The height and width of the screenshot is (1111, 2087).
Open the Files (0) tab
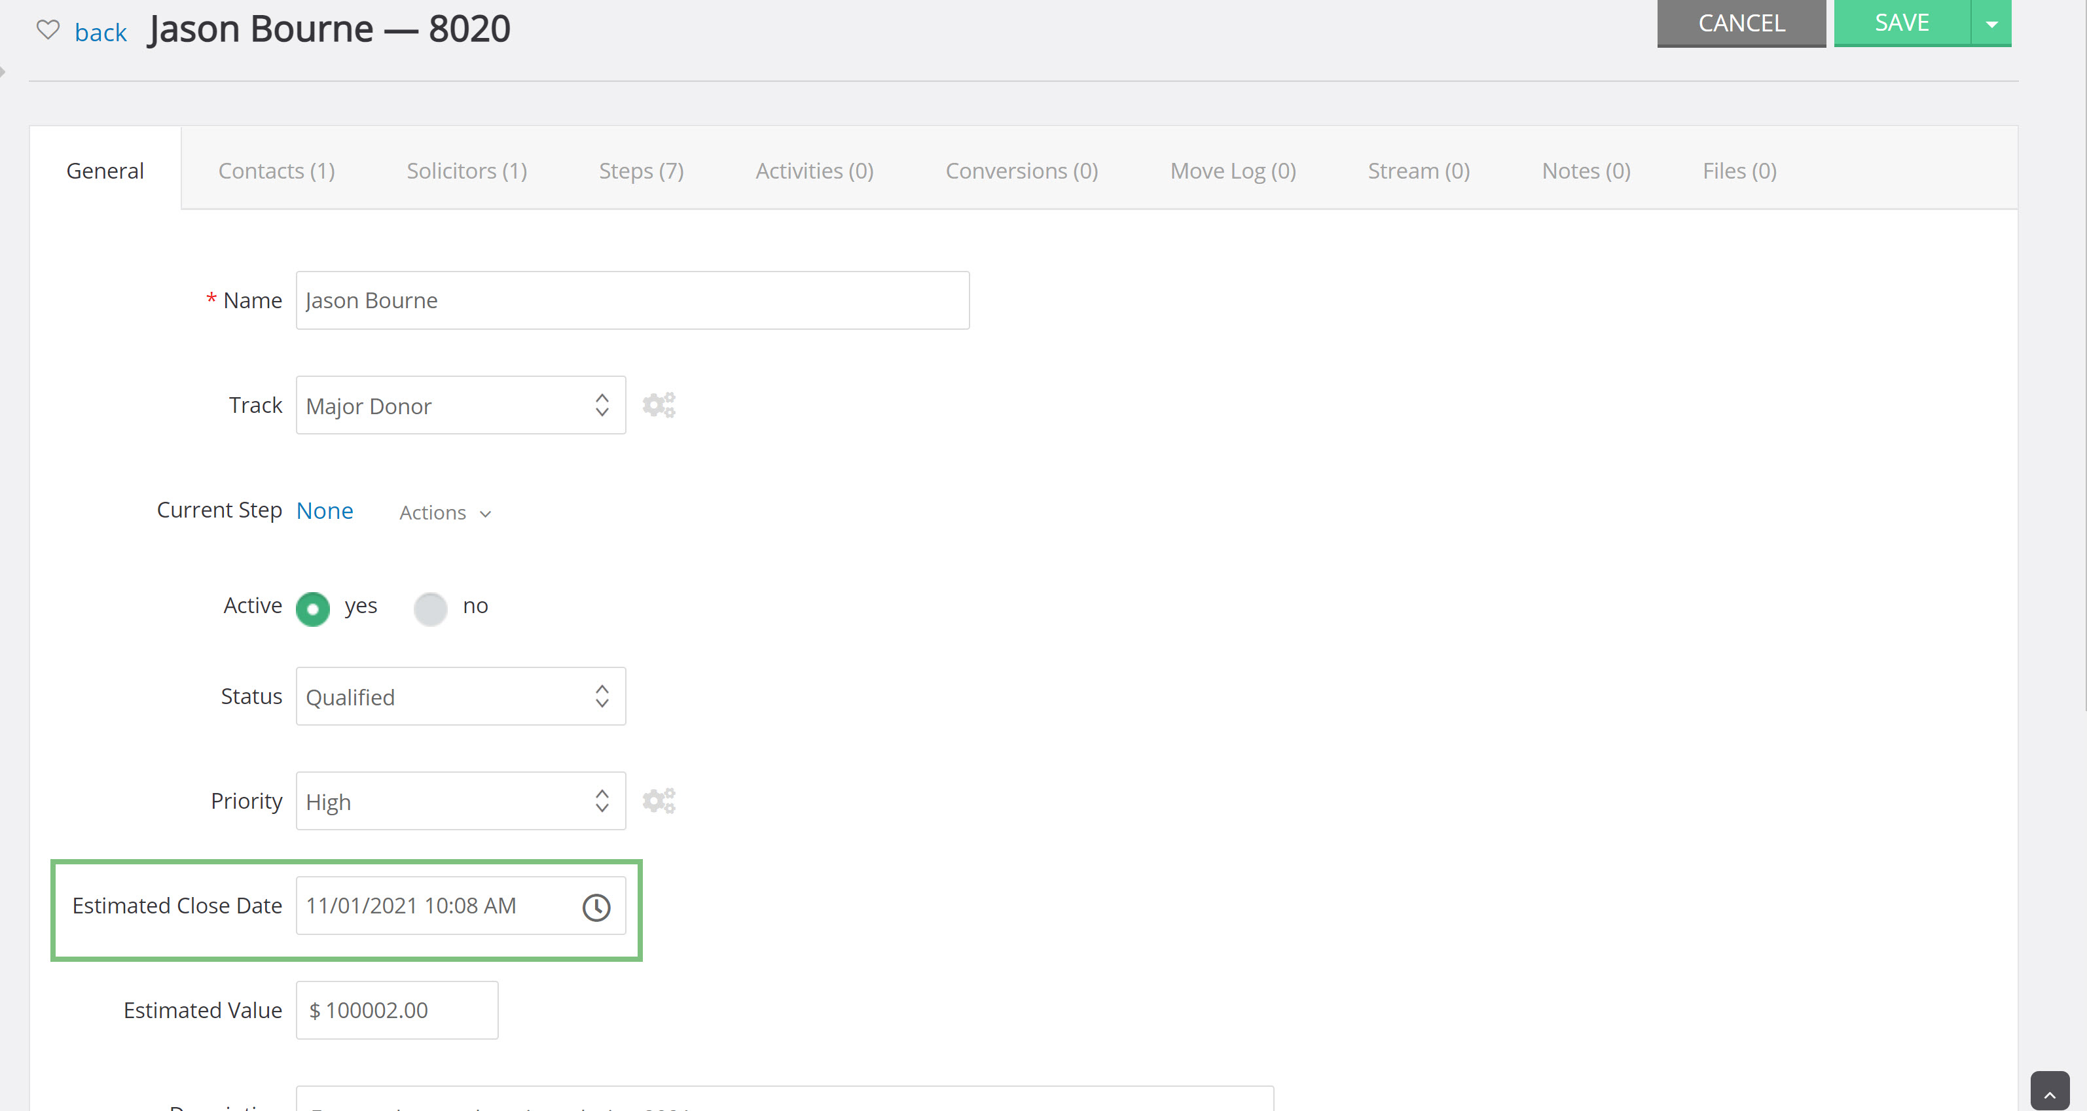point(1739,170)
